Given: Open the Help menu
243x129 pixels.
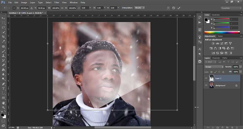Looking at the screenshot, I should (x=83, y=2).
